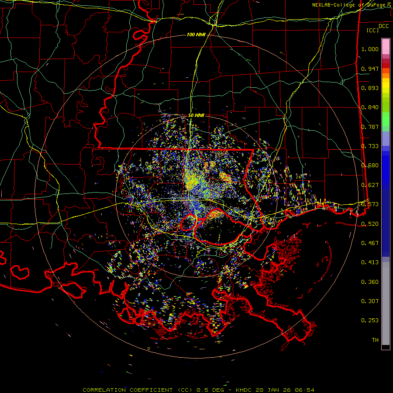
Task: Click the 0.947 legend value
Action: click(370, 69)
